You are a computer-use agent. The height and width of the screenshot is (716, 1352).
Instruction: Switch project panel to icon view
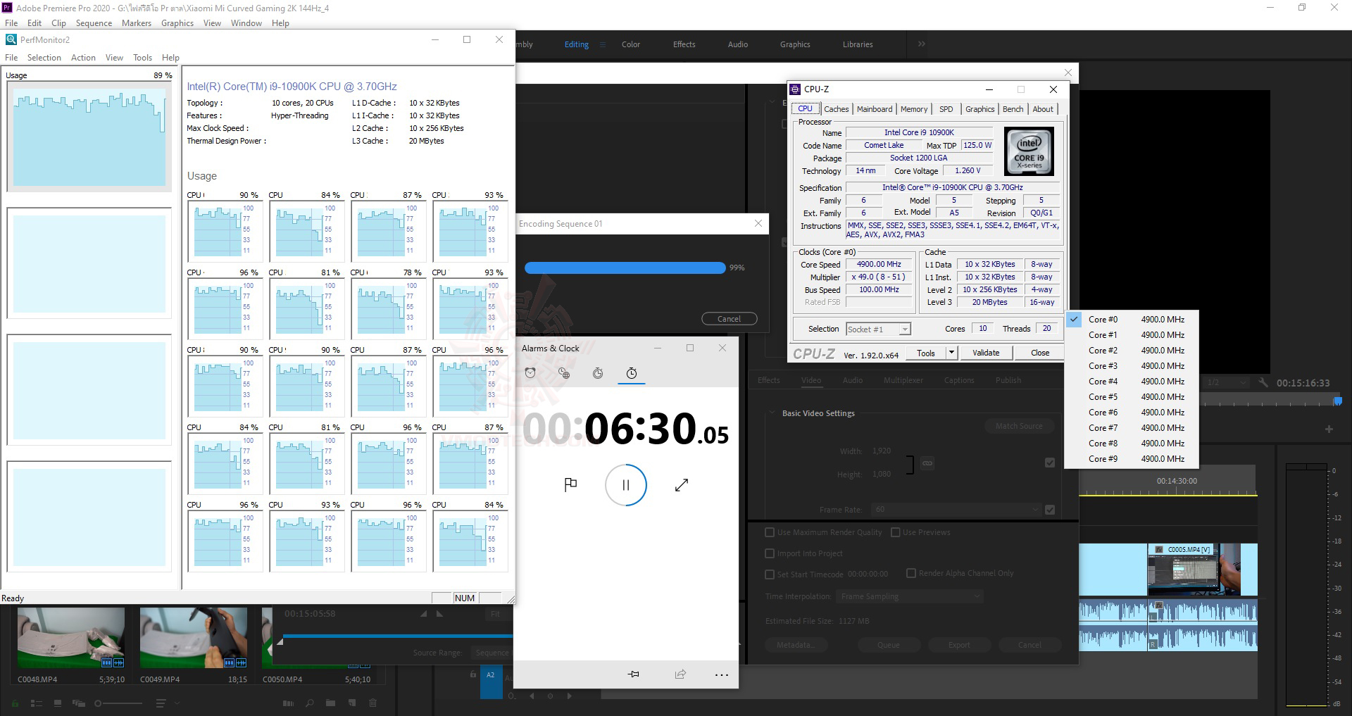click(58, 703)
